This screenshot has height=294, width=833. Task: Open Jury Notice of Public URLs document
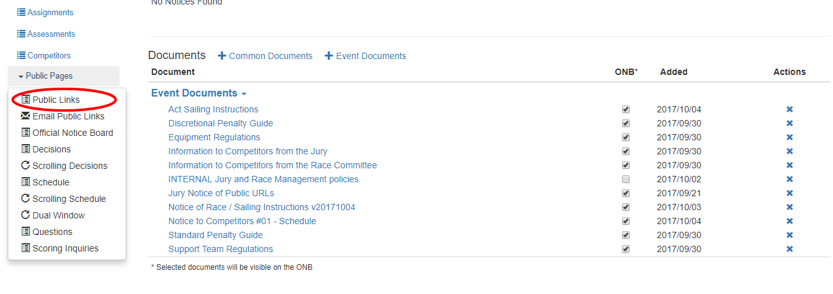(x=221, y=193)
